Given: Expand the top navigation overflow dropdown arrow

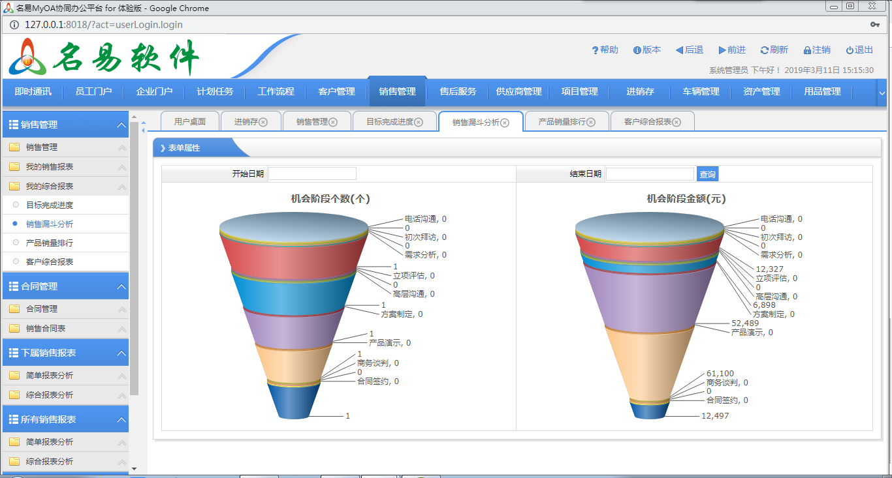Looking at the screenshot, I should click(882, 93).
